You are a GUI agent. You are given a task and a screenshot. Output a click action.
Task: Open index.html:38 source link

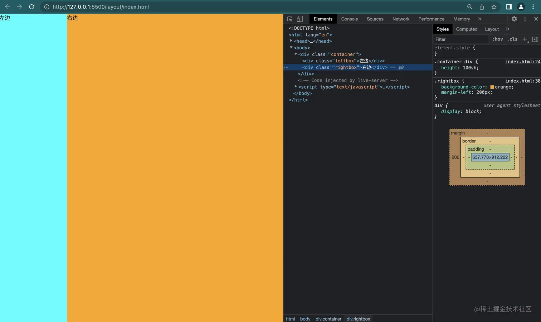523,81
